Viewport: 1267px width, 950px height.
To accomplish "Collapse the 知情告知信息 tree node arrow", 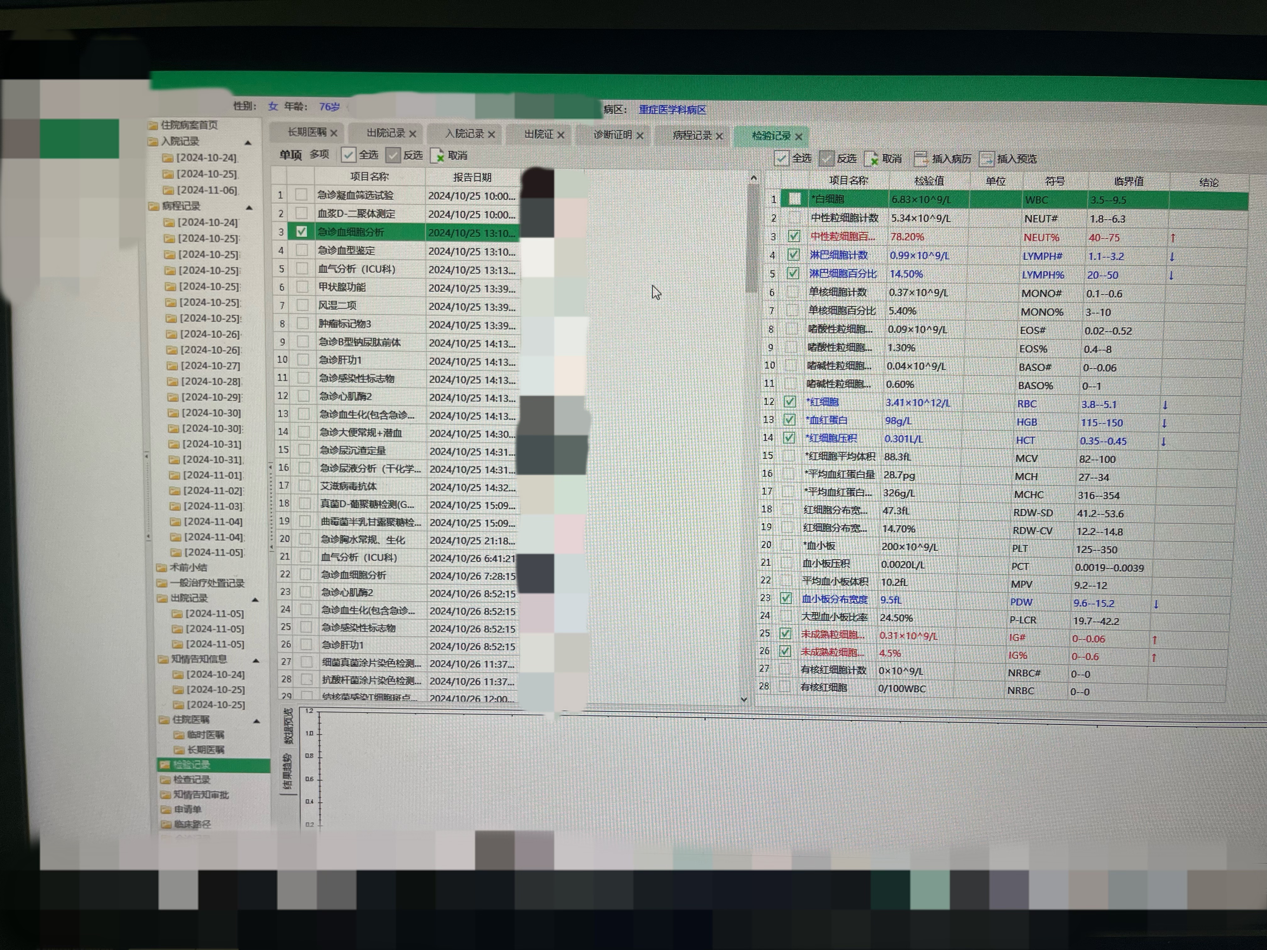I will pyautogui.click(x=256, y=660).
